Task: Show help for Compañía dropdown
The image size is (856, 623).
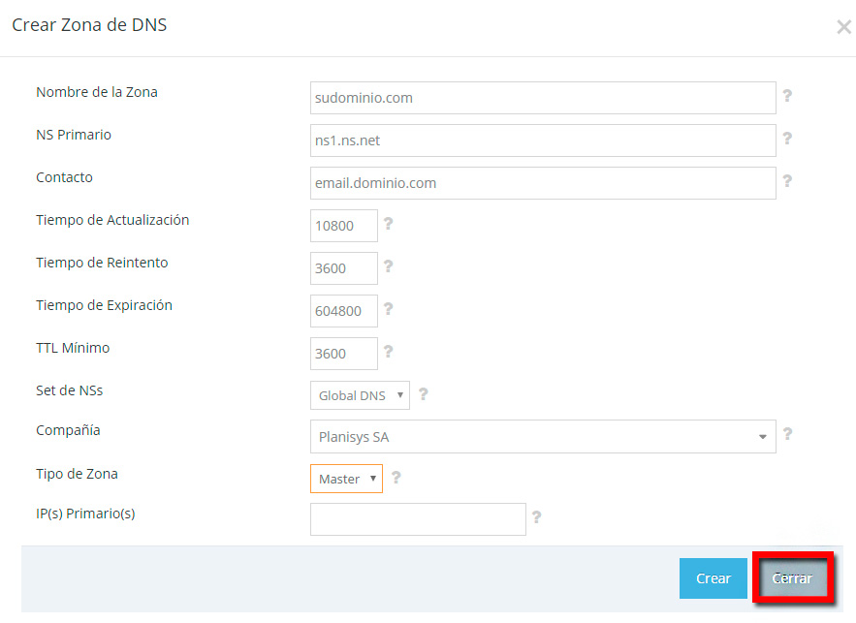Action: point(787,434)
